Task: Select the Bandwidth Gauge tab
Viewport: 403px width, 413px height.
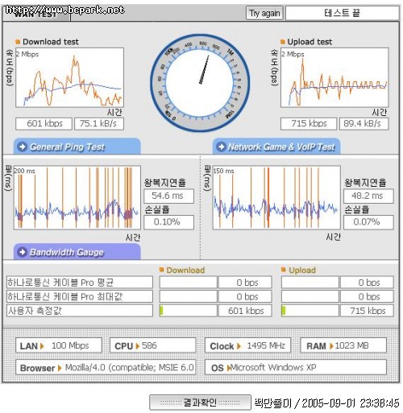Action: pos(77,252)
